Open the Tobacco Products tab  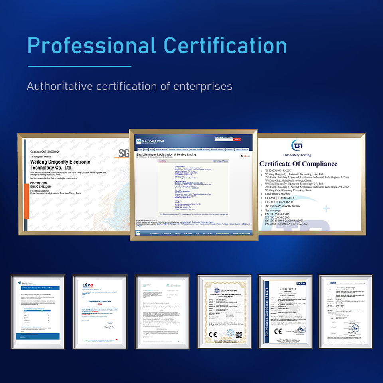tap(242, 149)
